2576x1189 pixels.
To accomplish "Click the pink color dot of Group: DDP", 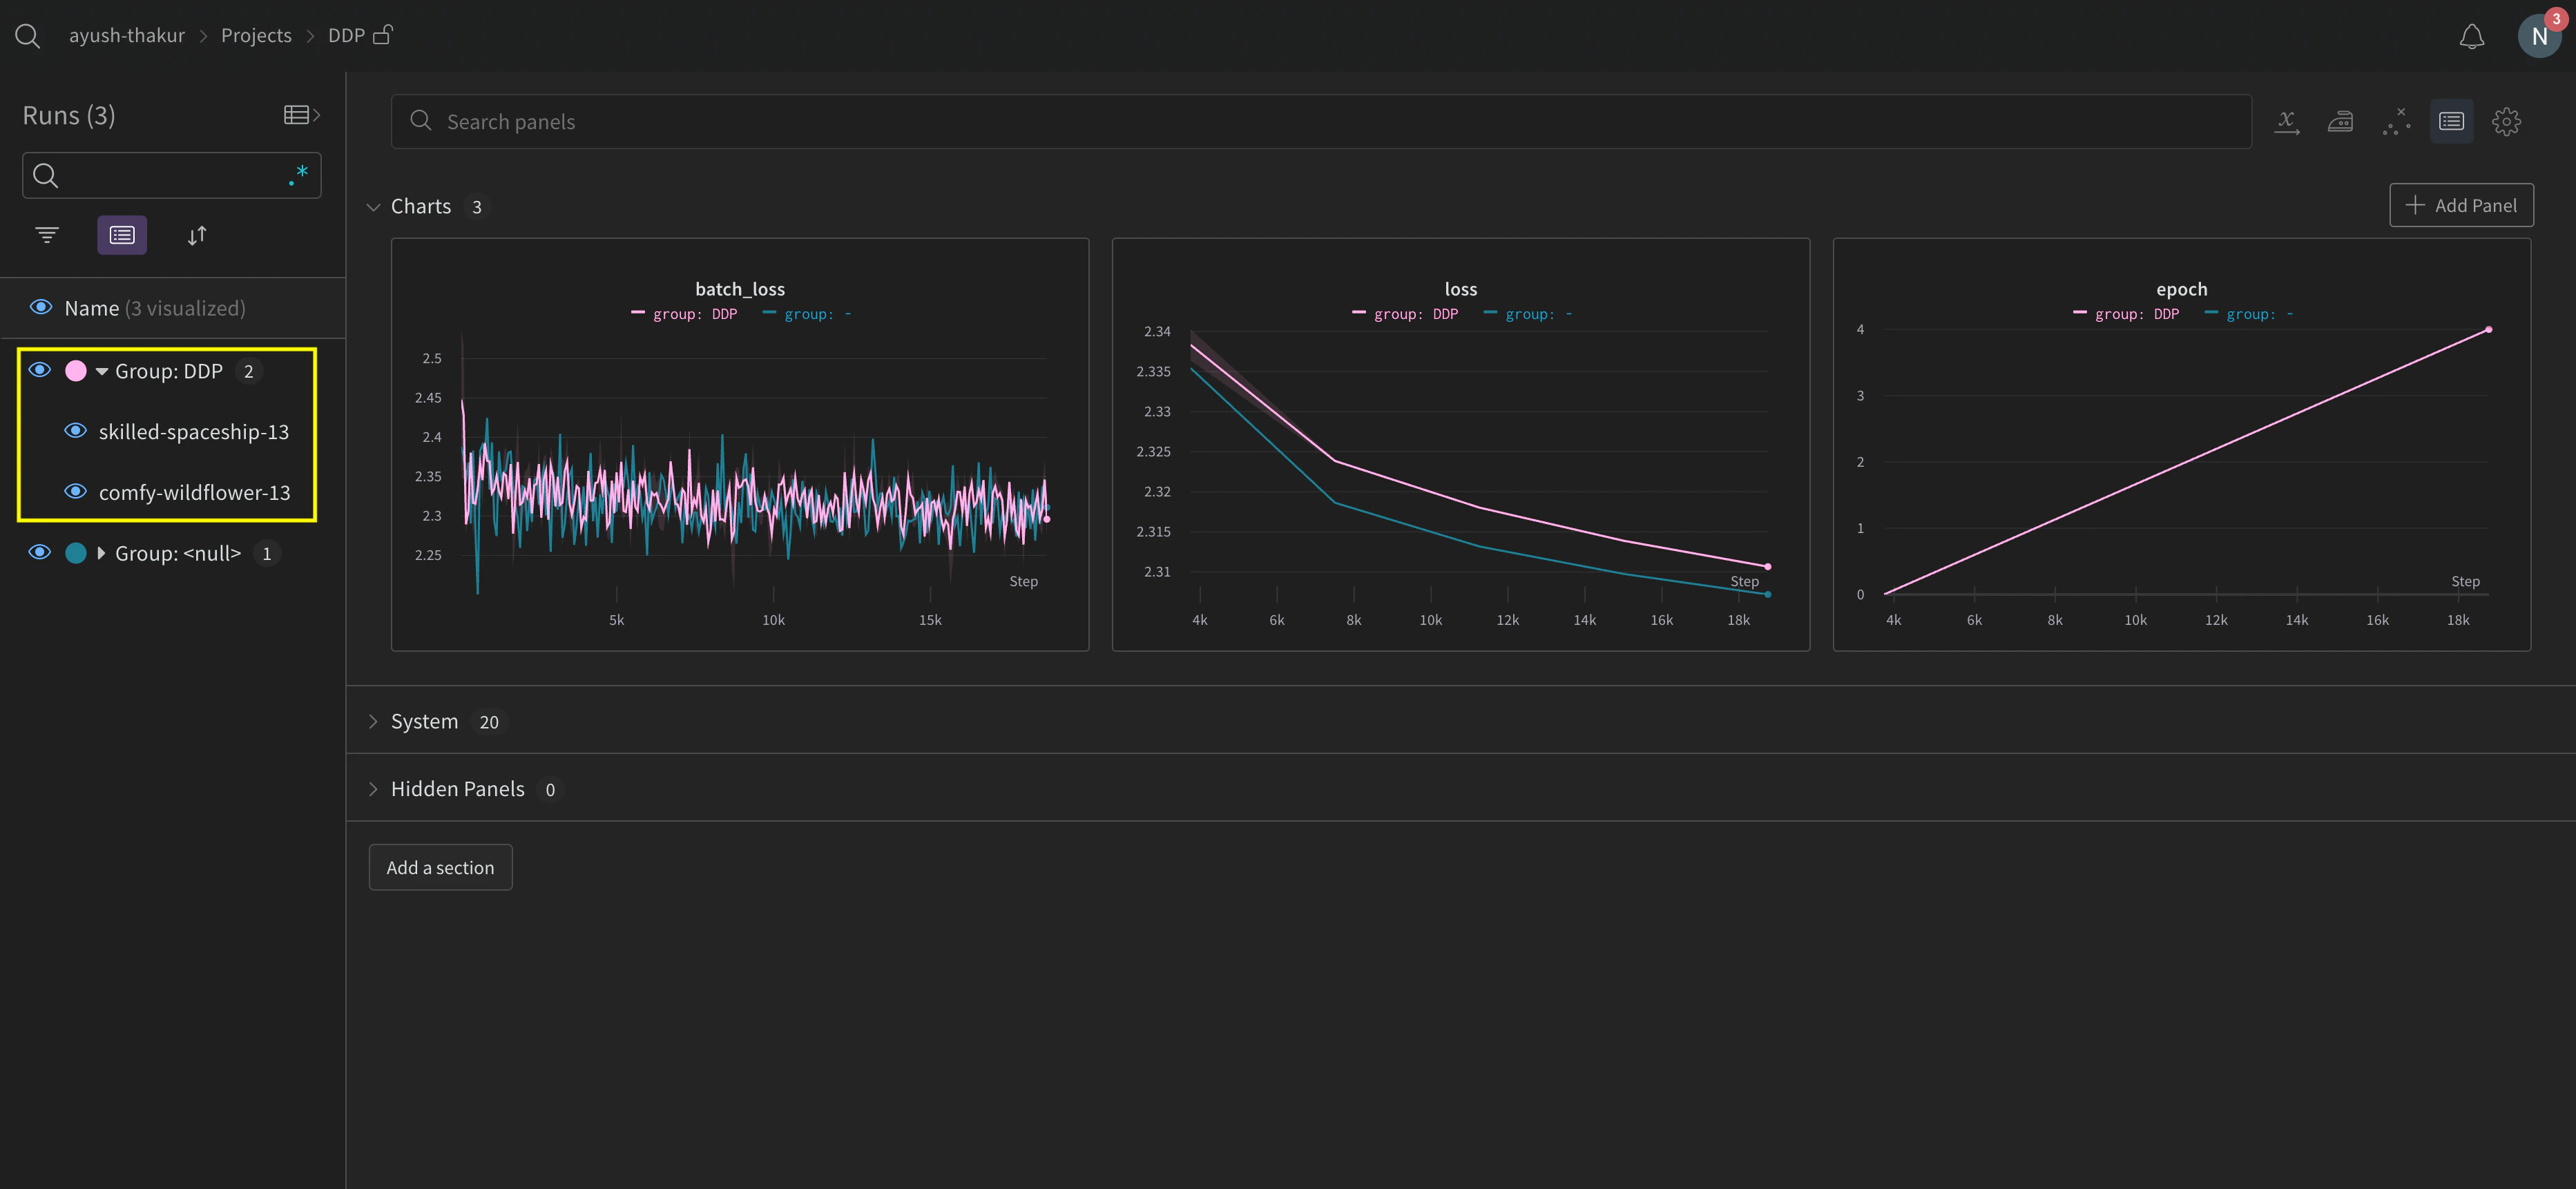I will 75,370.
